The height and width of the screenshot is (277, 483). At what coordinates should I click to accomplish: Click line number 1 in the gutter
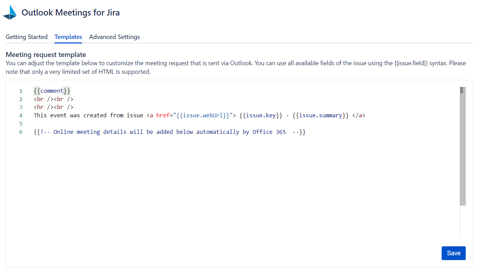[x=21, y=91]
